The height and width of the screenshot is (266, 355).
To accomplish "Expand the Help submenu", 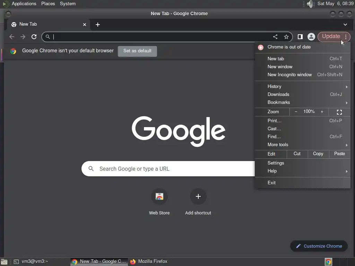I will (x=302, y=171).
